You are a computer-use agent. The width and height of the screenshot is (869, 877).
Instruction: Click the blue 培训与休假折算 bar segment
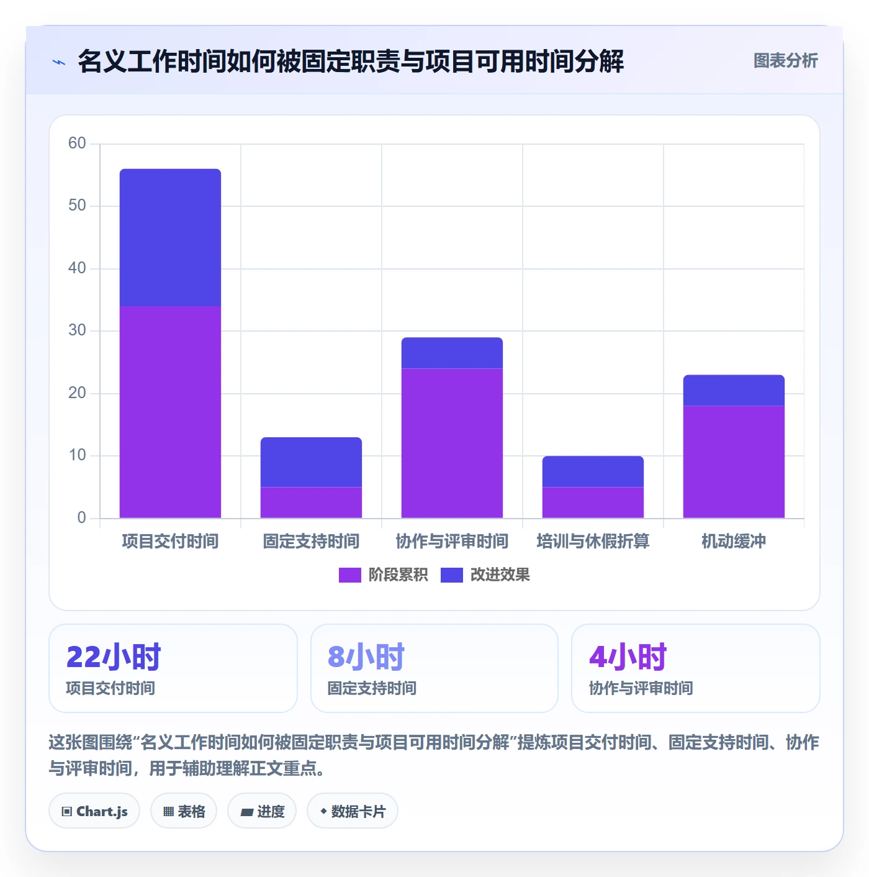(x=593, y=471)
